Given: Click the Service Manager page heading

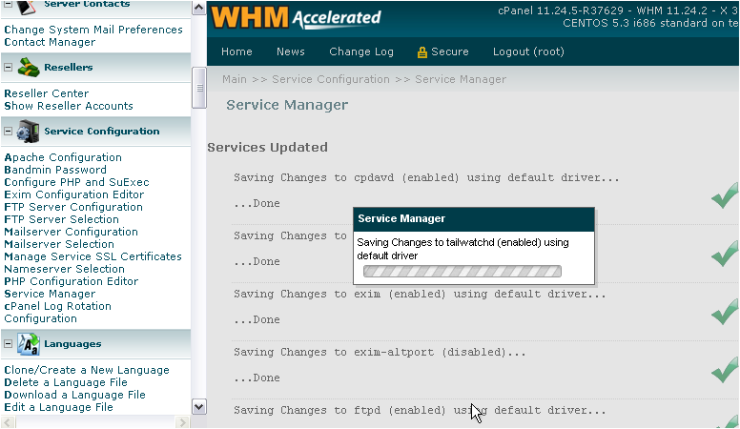Looking at the screenshot, I should pos(287,105).
